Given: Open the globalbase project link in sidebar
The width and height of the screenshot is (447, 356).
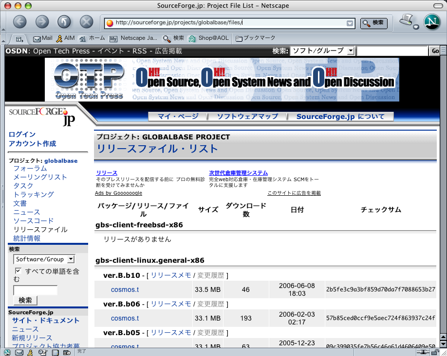Looking at the screenshot, I should click(x=61, y=161).
